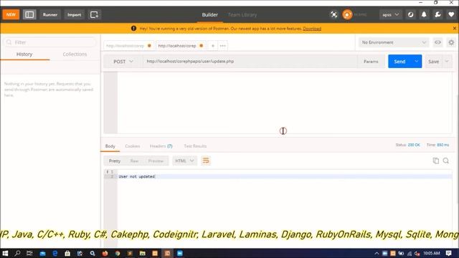The height and width of the screenshot is (258, 459).
Task: Open the Windows Start menu
Action: (5, 253)
